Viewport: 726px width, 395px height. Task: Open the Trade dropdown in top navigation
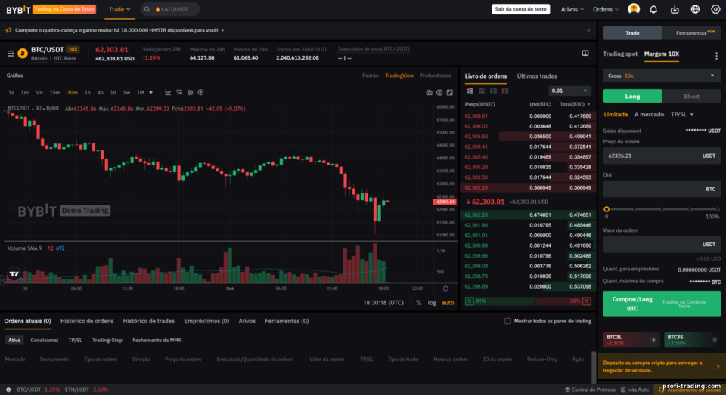click(119, 9)
